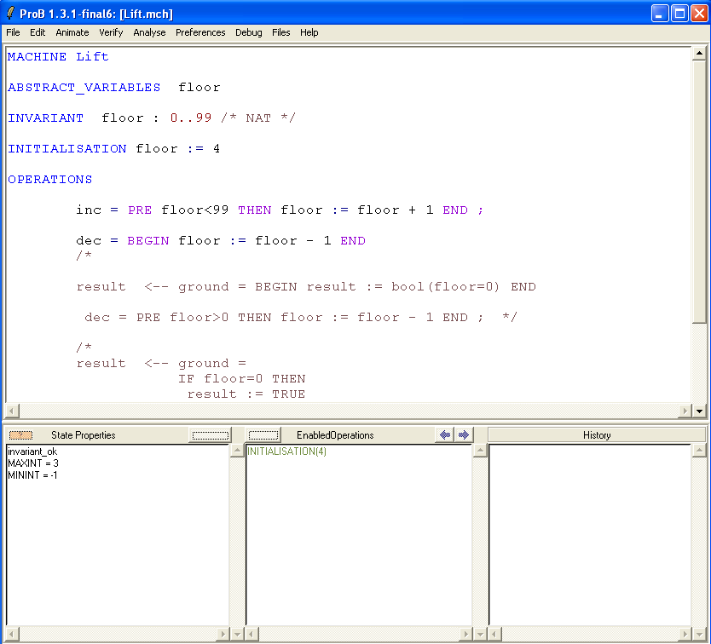Select the invariant_ok entry in State Properties
The width and height of the screenshot is (711, 644).
click(32, 451)
